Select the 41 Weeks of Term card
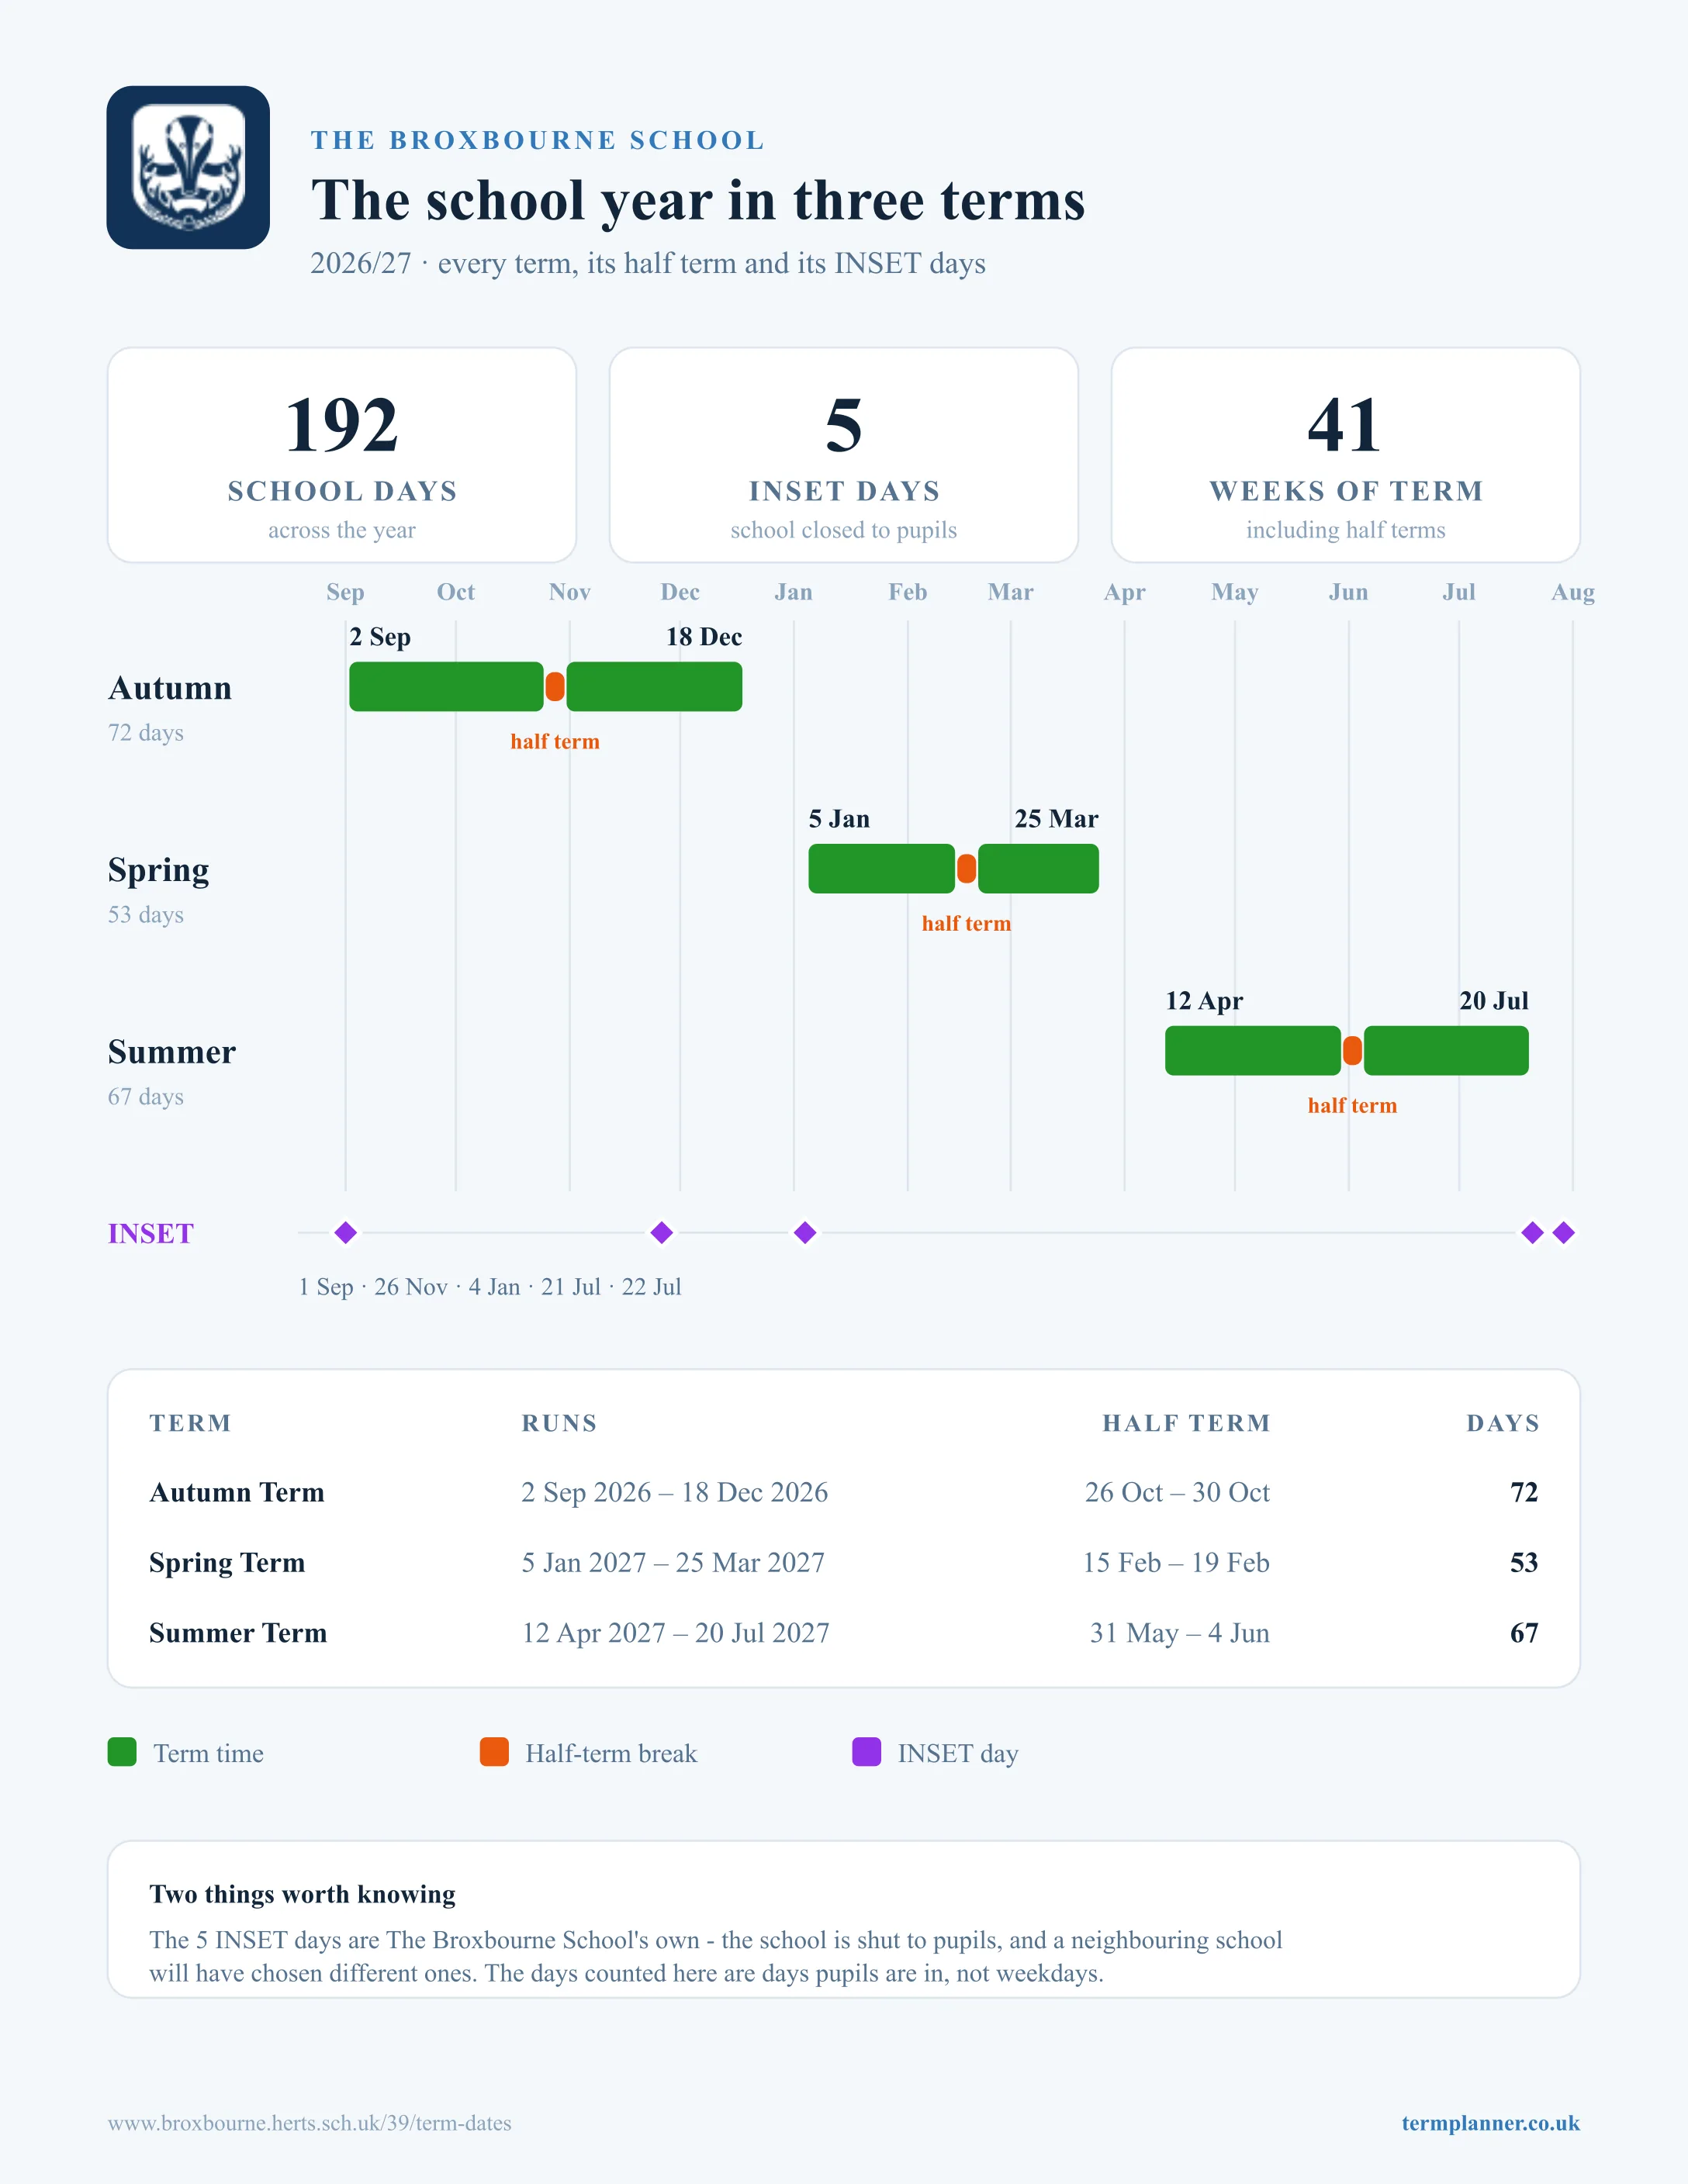Screen dimensions: 1688x2184 click(x=1346, y=455)
